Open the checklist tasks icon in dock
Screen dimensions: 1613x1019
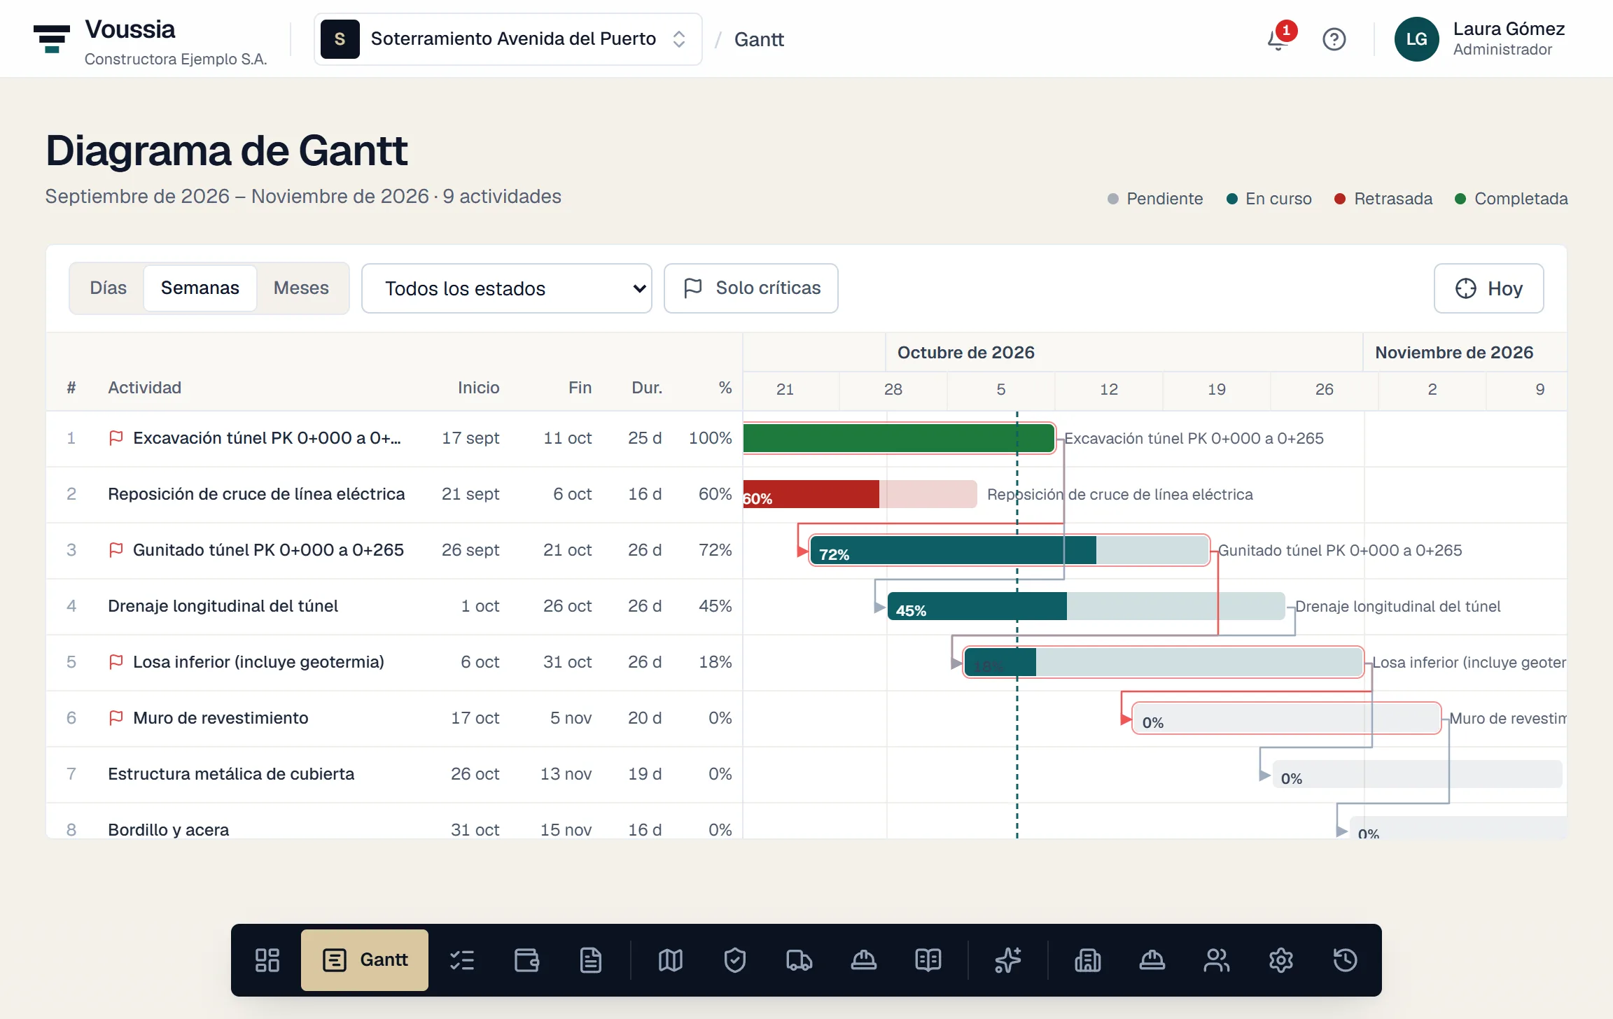click(x=462, y=960)
